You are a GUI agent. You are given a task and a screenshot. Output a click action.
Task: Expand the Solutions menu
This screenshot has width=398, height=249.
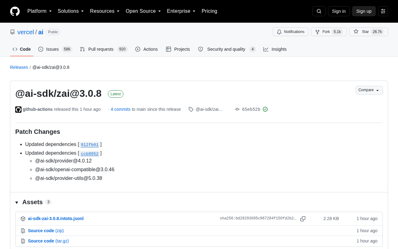coord(71,11)
